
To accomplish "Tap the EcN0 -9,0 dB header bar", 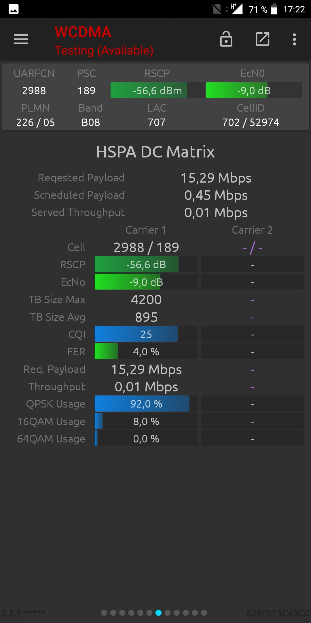I will [x=254, y=91].
